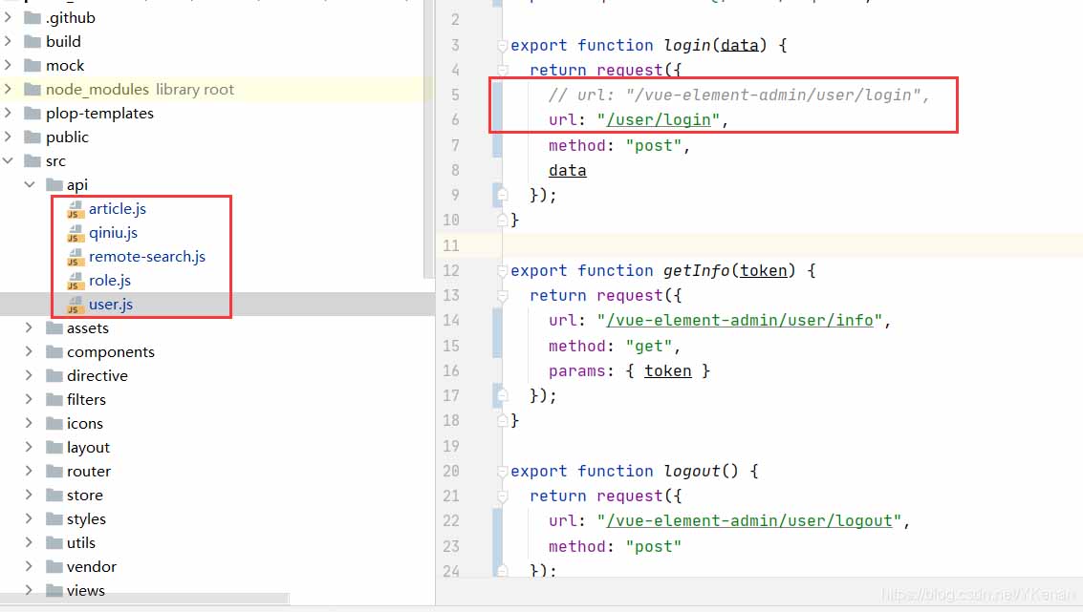Click the directive folder icon
The image size is (1083, 612).
pyautogui.click(x=54, y=375)
